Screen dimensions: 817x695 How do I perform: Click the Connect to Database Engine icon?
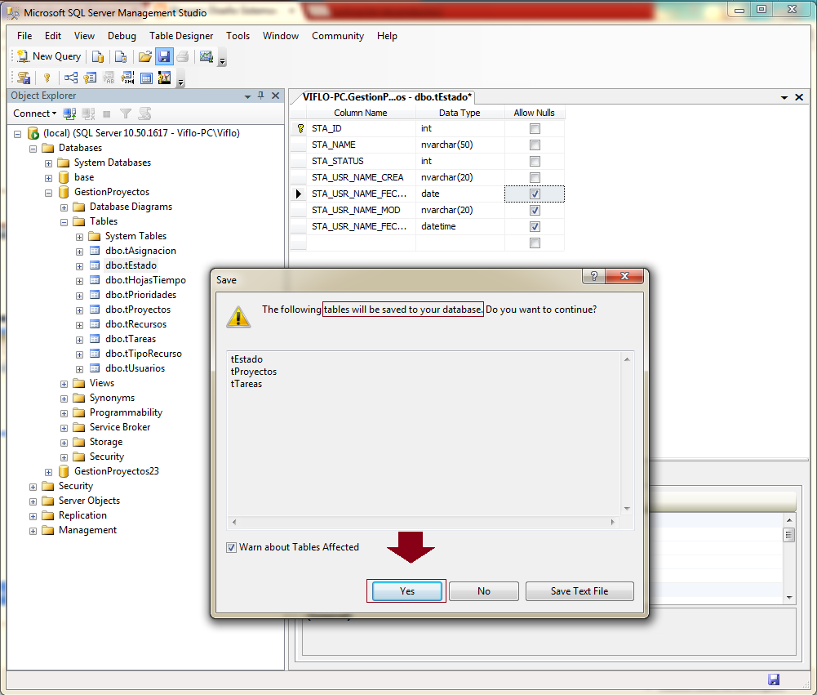69,113
